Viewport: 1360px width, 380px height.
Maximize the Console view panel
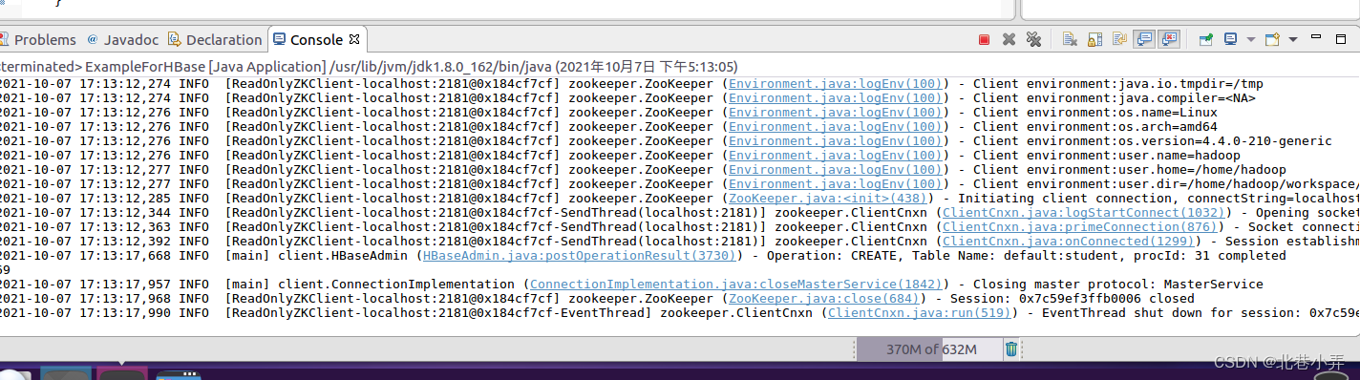1342,39
